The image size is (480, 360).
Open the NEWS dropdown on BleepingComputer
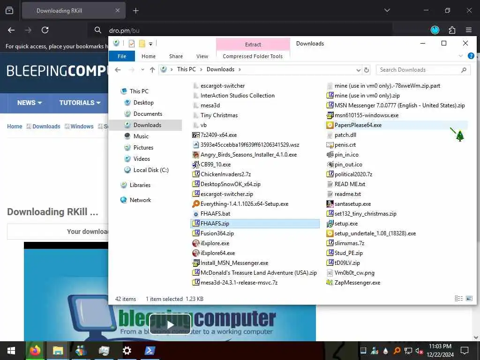(x=30, y=103)
